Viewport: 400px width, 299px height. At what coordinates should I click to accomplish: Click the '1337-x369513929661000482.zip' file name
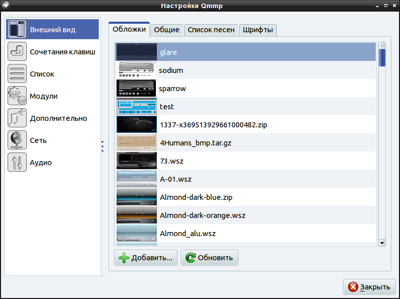(x=213, y=125)
